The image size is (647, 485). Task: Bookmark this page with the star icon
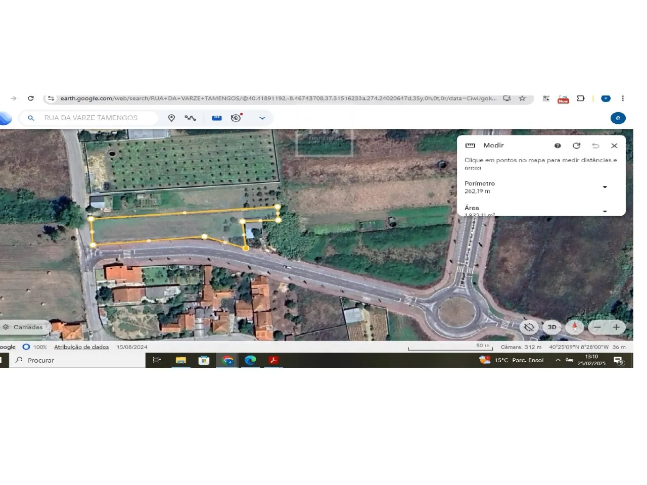pos(522,99)
